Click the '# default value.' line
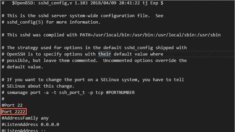 pos(22,67)
